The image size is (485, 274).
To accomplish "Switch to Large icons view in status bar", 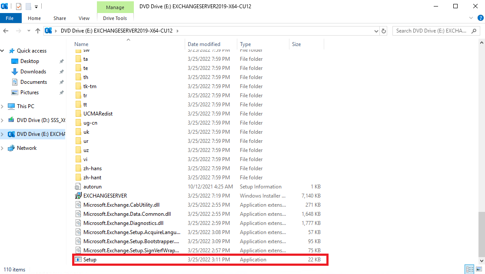I will pyautogui.click(x=478, y=269).
